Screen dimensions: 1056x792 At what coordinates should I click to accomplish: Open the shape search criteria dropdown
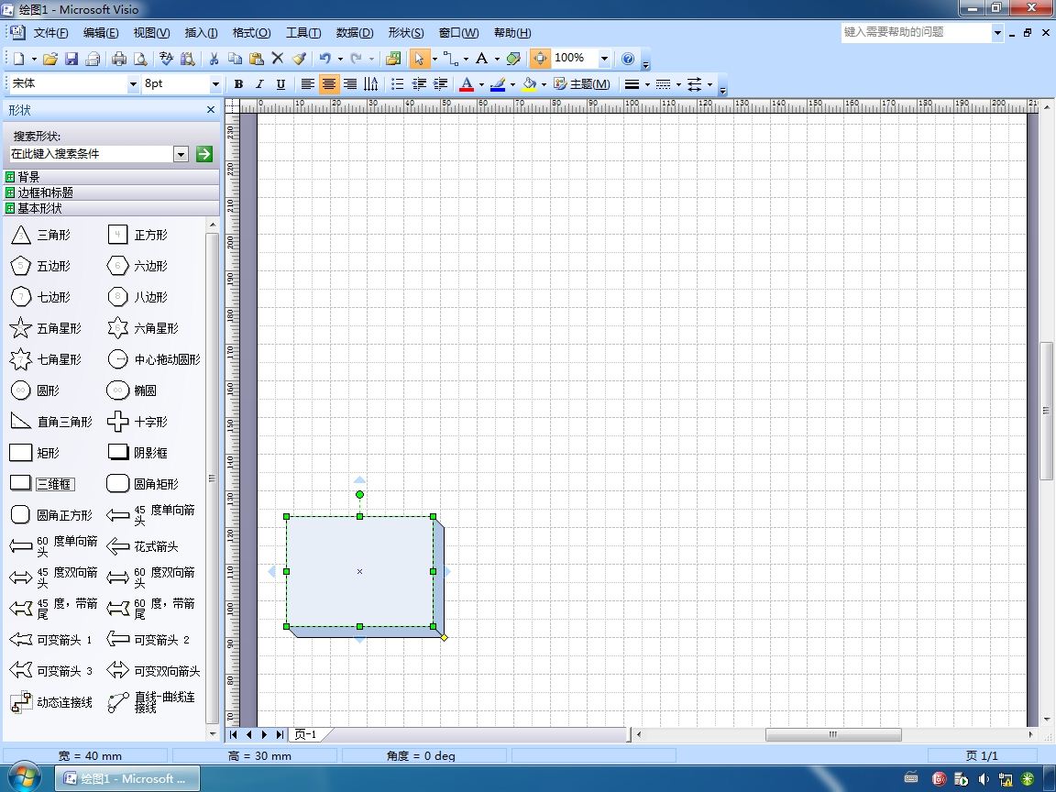coord(181,154)
